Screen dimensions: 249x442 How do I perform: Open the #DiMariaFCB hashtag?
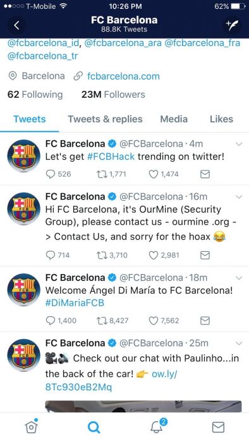tap(75, 303)
